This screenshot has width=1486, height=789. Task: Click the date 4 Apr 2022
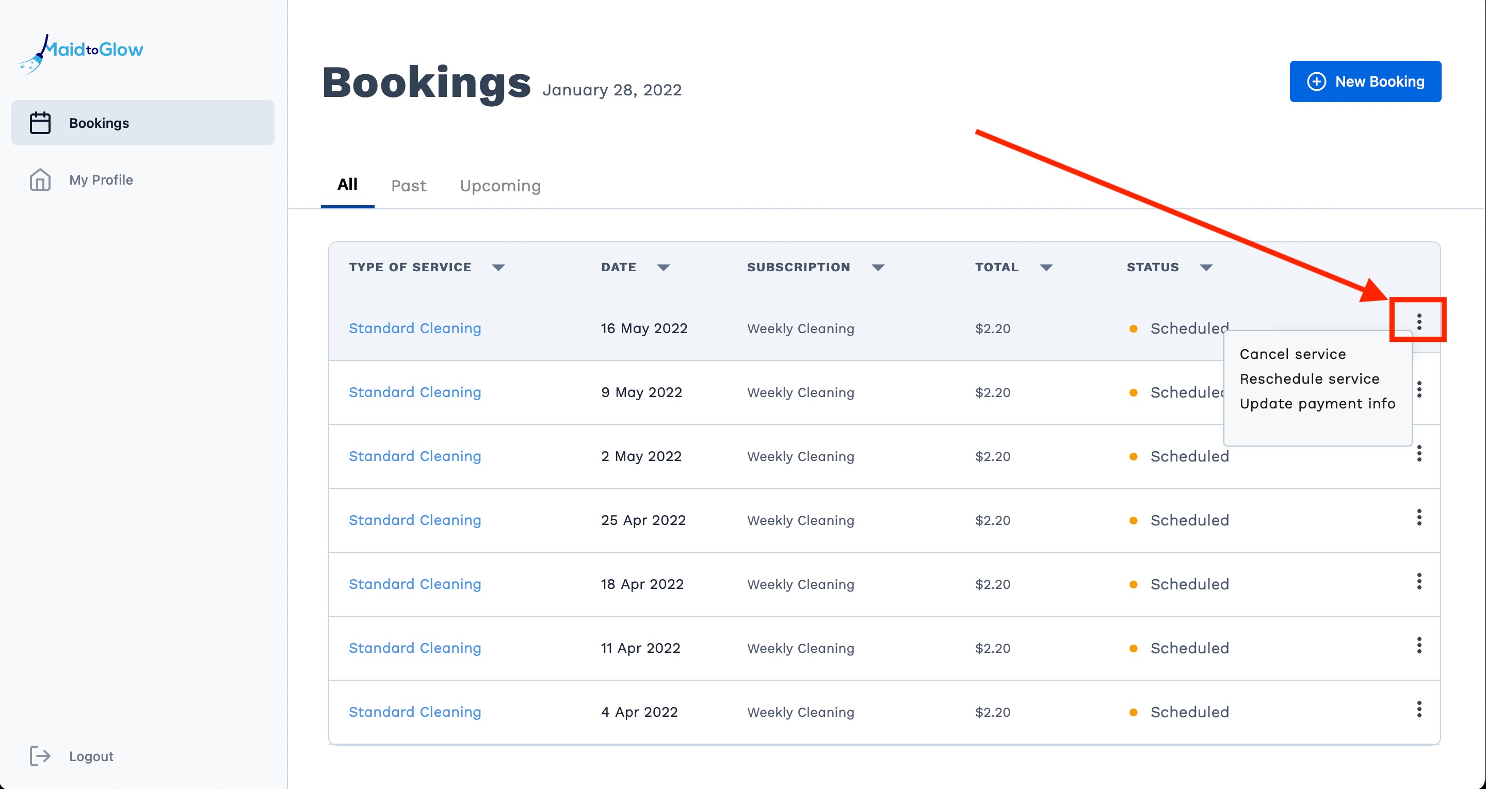coord(639,712)
